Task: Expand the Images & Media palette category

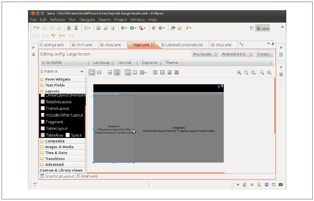Action: point(62,147)
